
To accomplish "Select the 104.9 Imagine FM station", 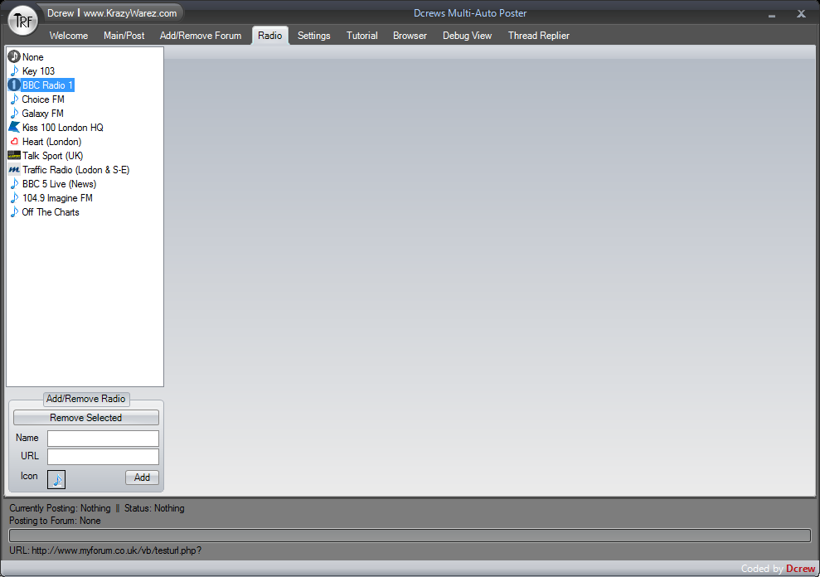I will [x=57, y=198].
